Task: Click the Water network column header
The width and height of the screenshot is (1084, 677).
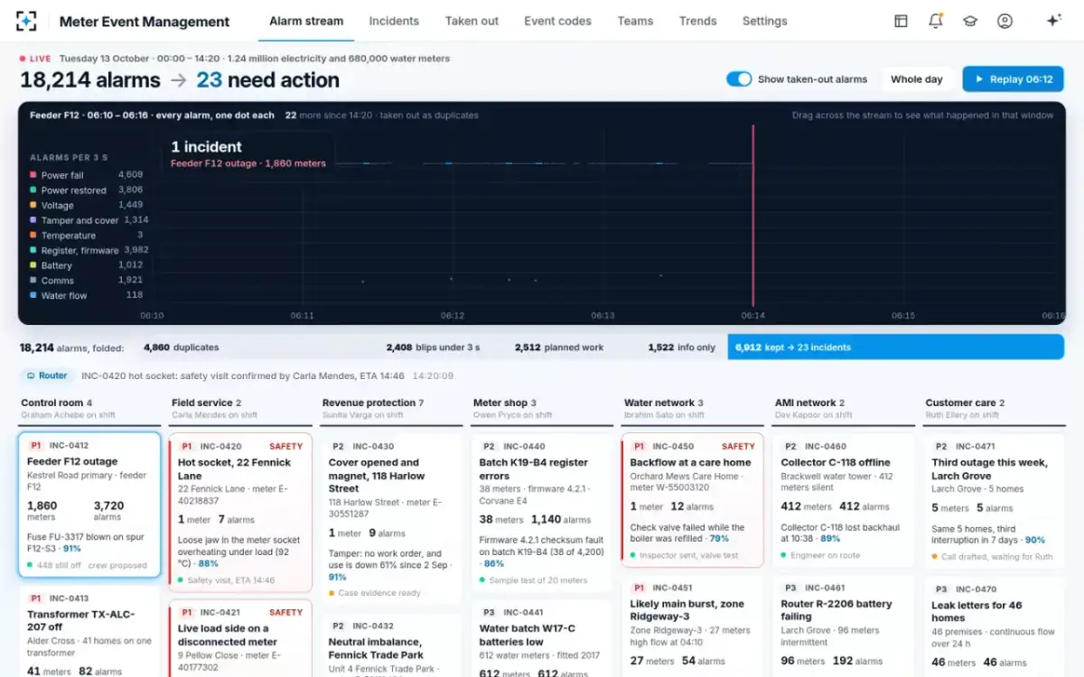Action: click(694, 408)
